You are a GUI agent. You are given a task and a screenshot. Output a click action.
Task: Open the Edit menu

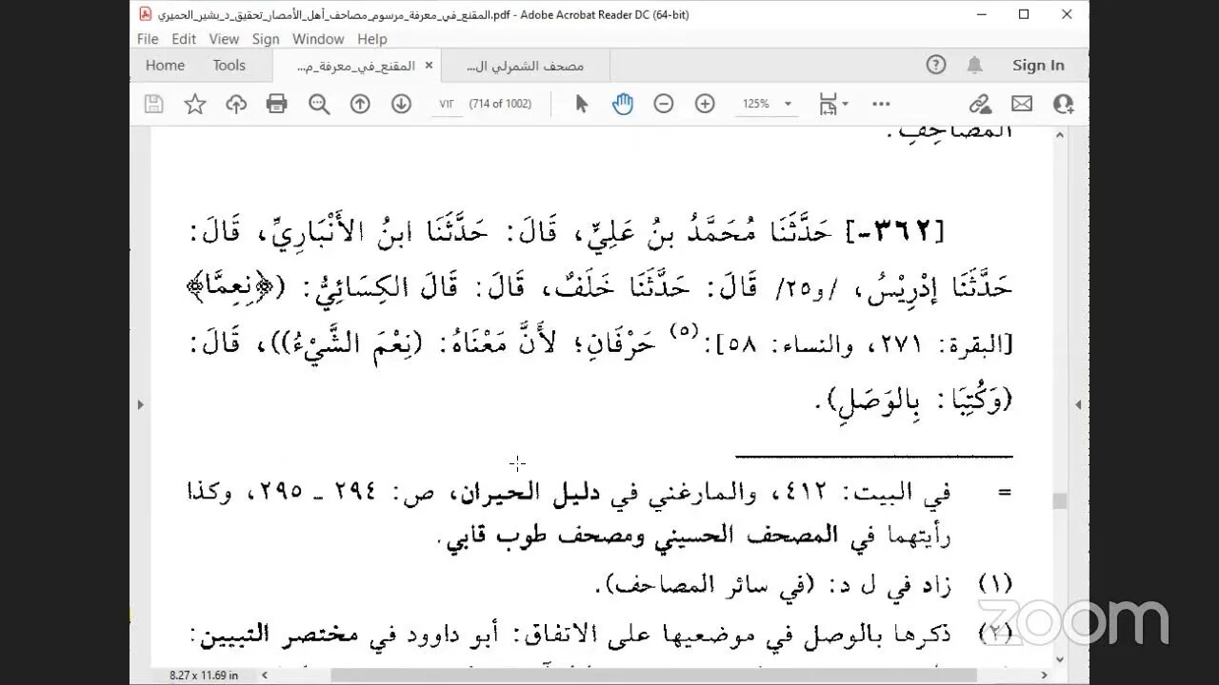[x=184, y=39]
